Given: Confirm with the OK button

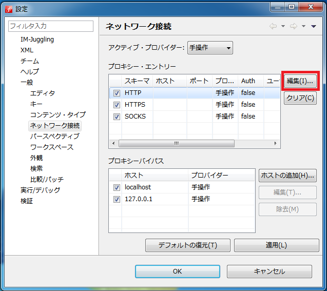Looking at the screenshot, I should [x=178, y=271].
